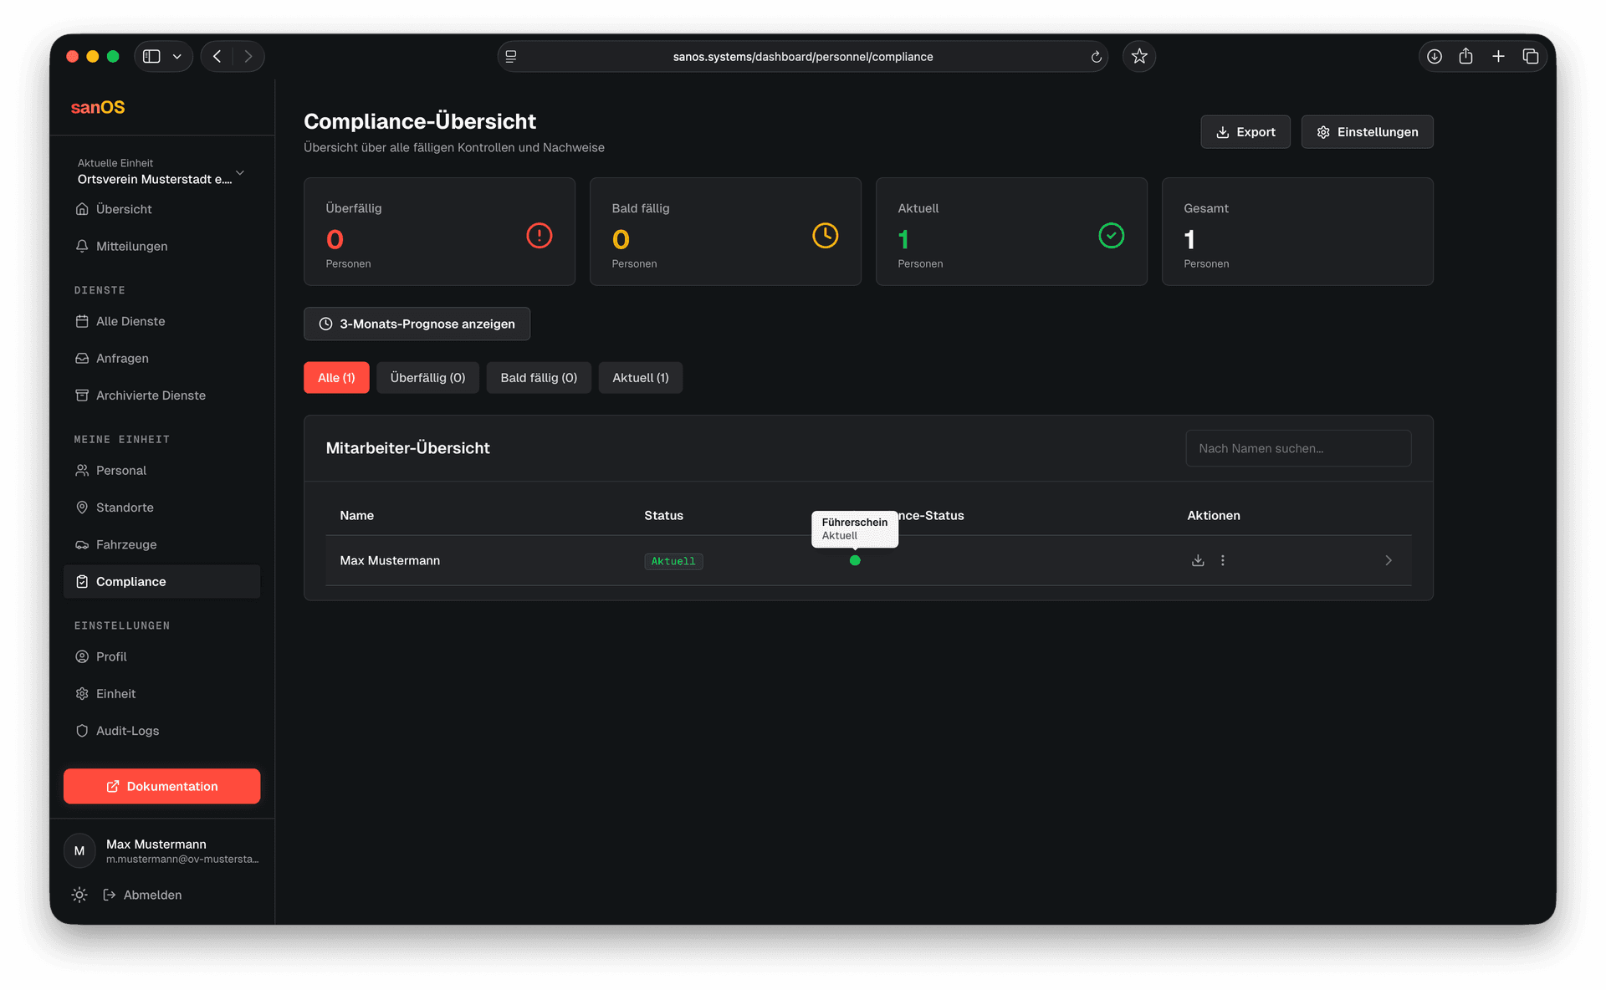The image size is (1606, 990).
Task: Show tab overview icon in browser
Action: [x=1531, y=56]
